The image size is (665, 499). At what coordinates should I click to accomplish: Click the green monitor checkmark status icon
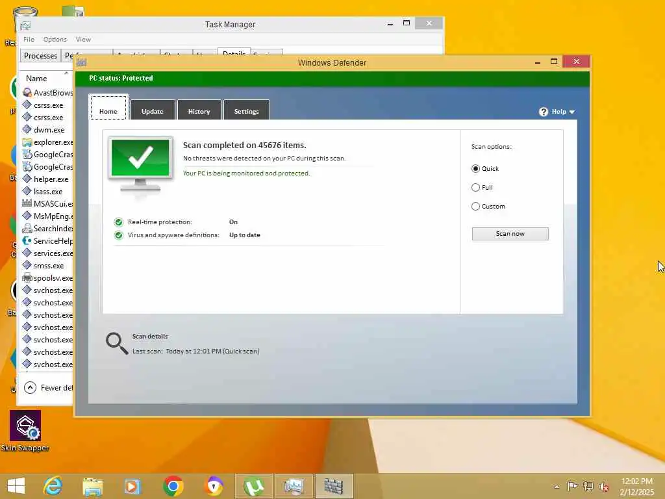tap(140, 165)
